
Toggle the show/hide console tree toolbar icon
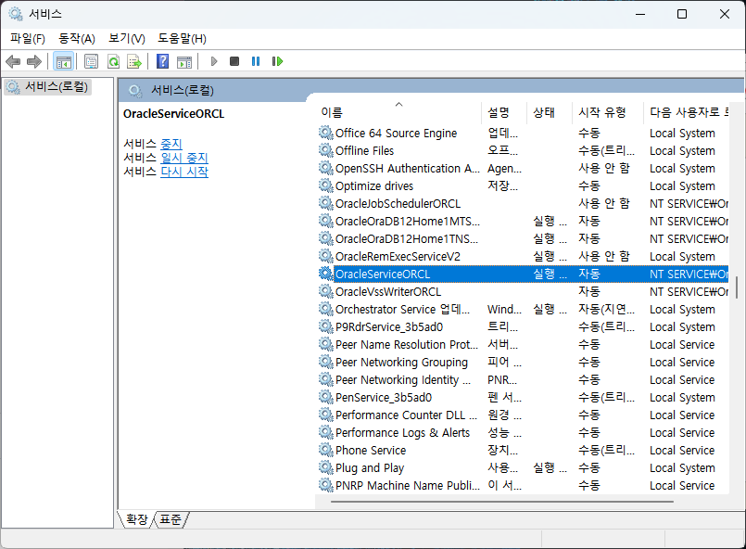(x=63, y=61)
